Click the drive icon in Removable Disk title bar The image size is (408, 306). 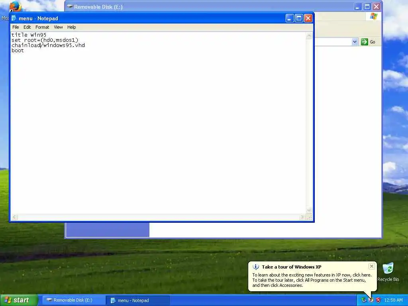tap(69, 6)
